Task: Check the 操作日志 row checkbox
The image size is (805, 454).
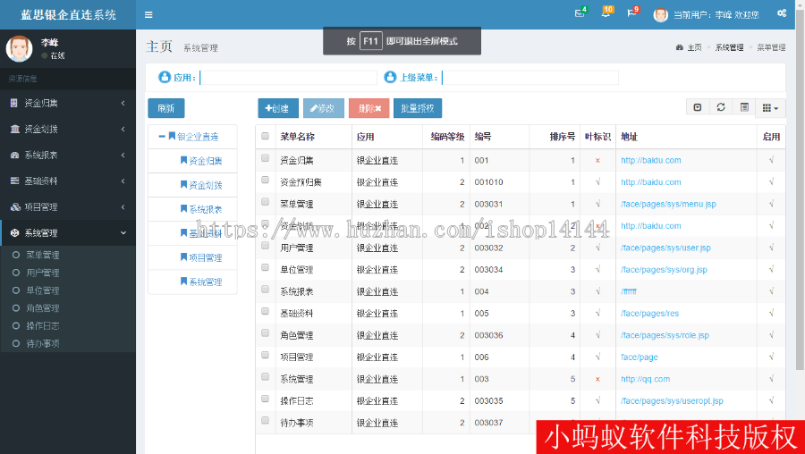Action: [265, 399]
